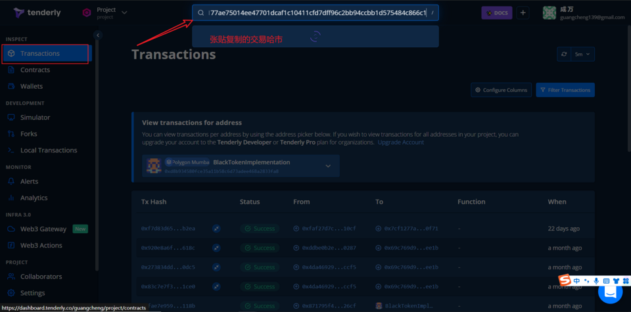This screenshot has height=312, width=631.
Task: Open the DOCS button
Action: click(497, 13)
